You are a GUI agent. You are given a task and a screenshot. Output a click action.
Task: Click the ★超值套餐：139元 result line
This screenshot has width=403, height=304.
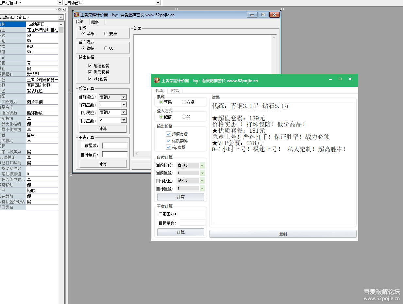(x=239, y=118)
